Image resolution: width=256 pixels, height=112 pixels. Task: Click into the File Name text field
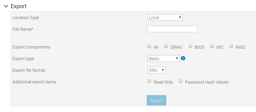pyautogui.click(x=172, y=29)
